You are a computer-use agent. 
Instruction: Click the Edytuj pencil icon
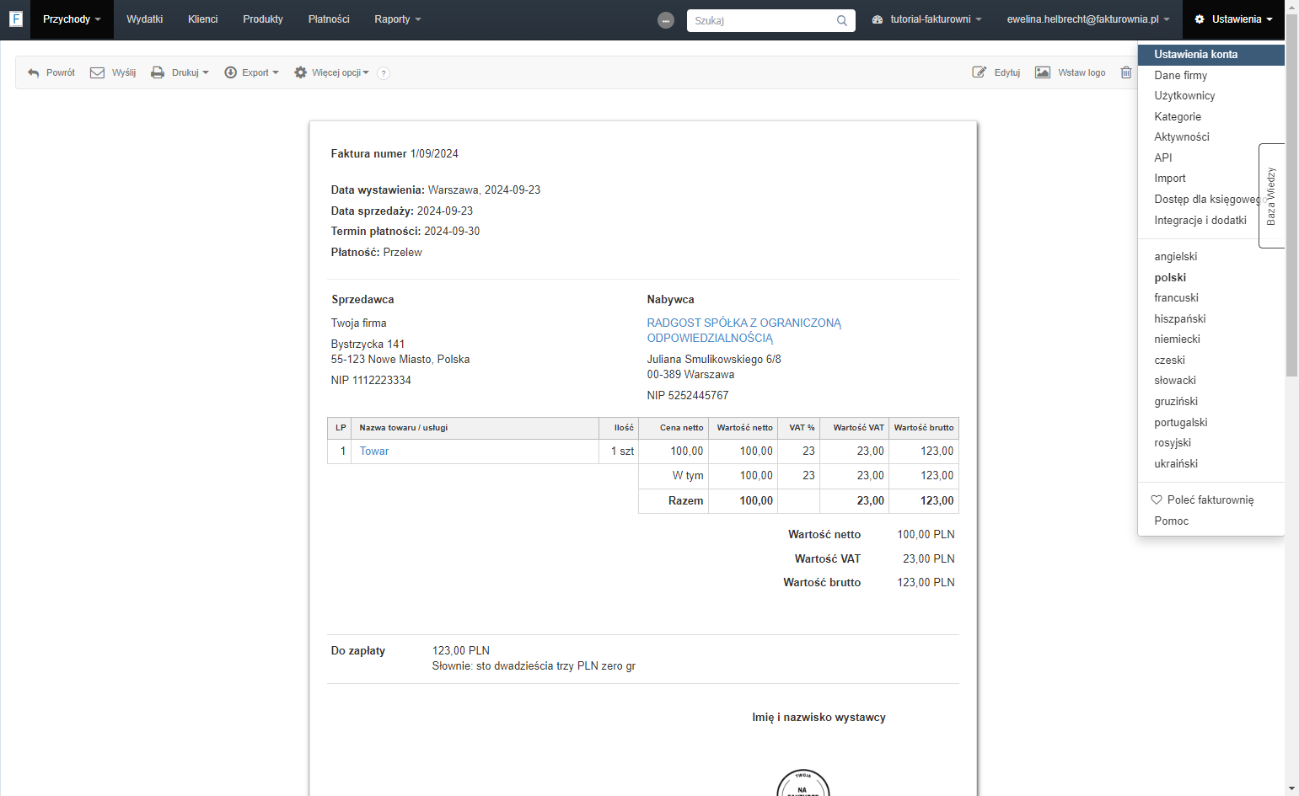pos(979,72)
